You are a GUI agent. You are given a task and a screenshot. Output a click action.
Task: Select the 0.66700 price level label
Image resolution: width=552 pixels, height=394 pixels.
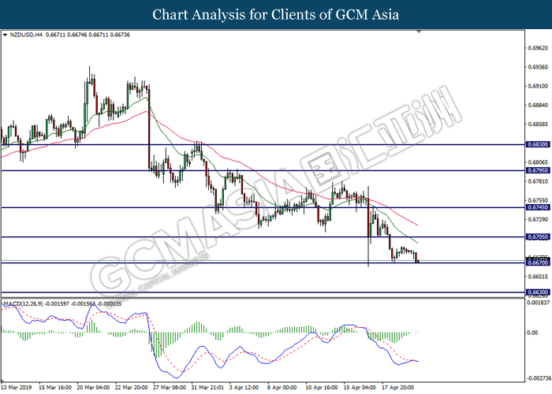pyautogui.click(x=538, y=262)
